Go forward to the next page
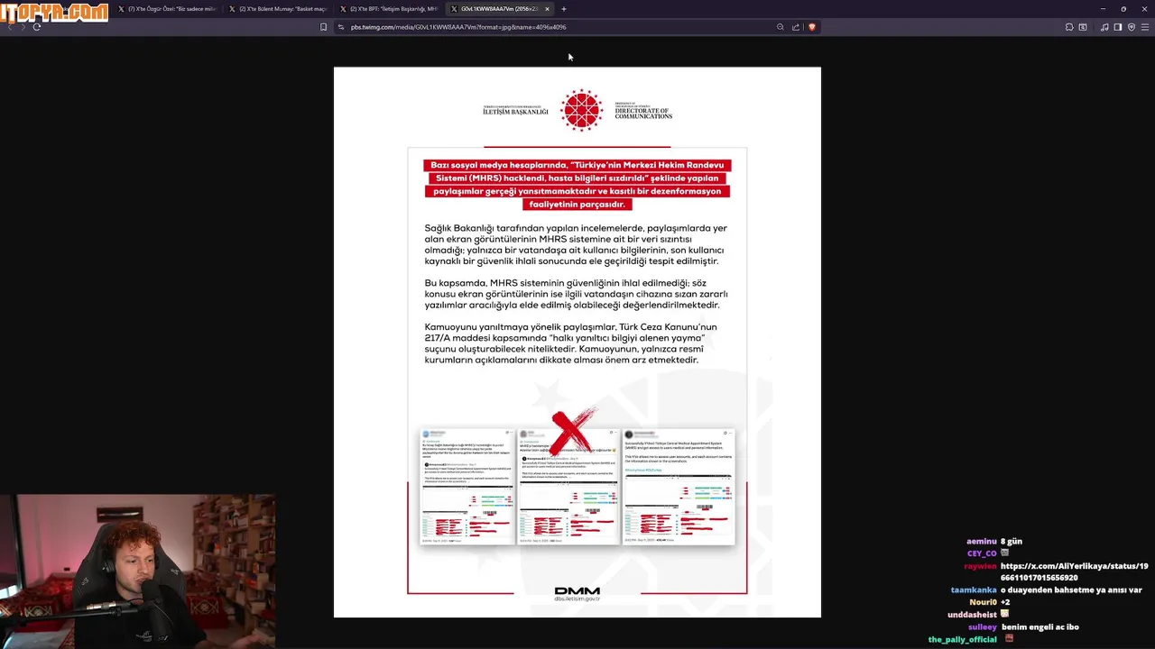The width and height of the screenshot is (1155, 649). coord(23,27)
